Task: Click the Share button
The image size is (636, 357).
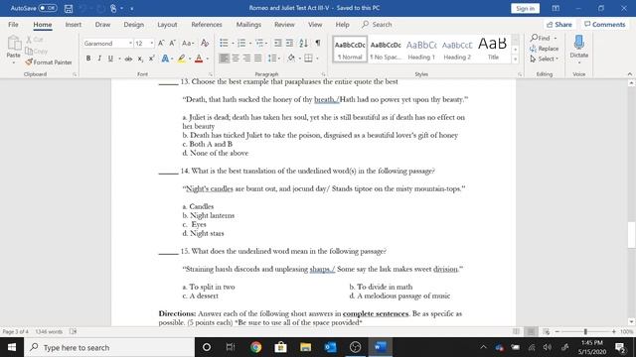Action: (x=558, y=24)
